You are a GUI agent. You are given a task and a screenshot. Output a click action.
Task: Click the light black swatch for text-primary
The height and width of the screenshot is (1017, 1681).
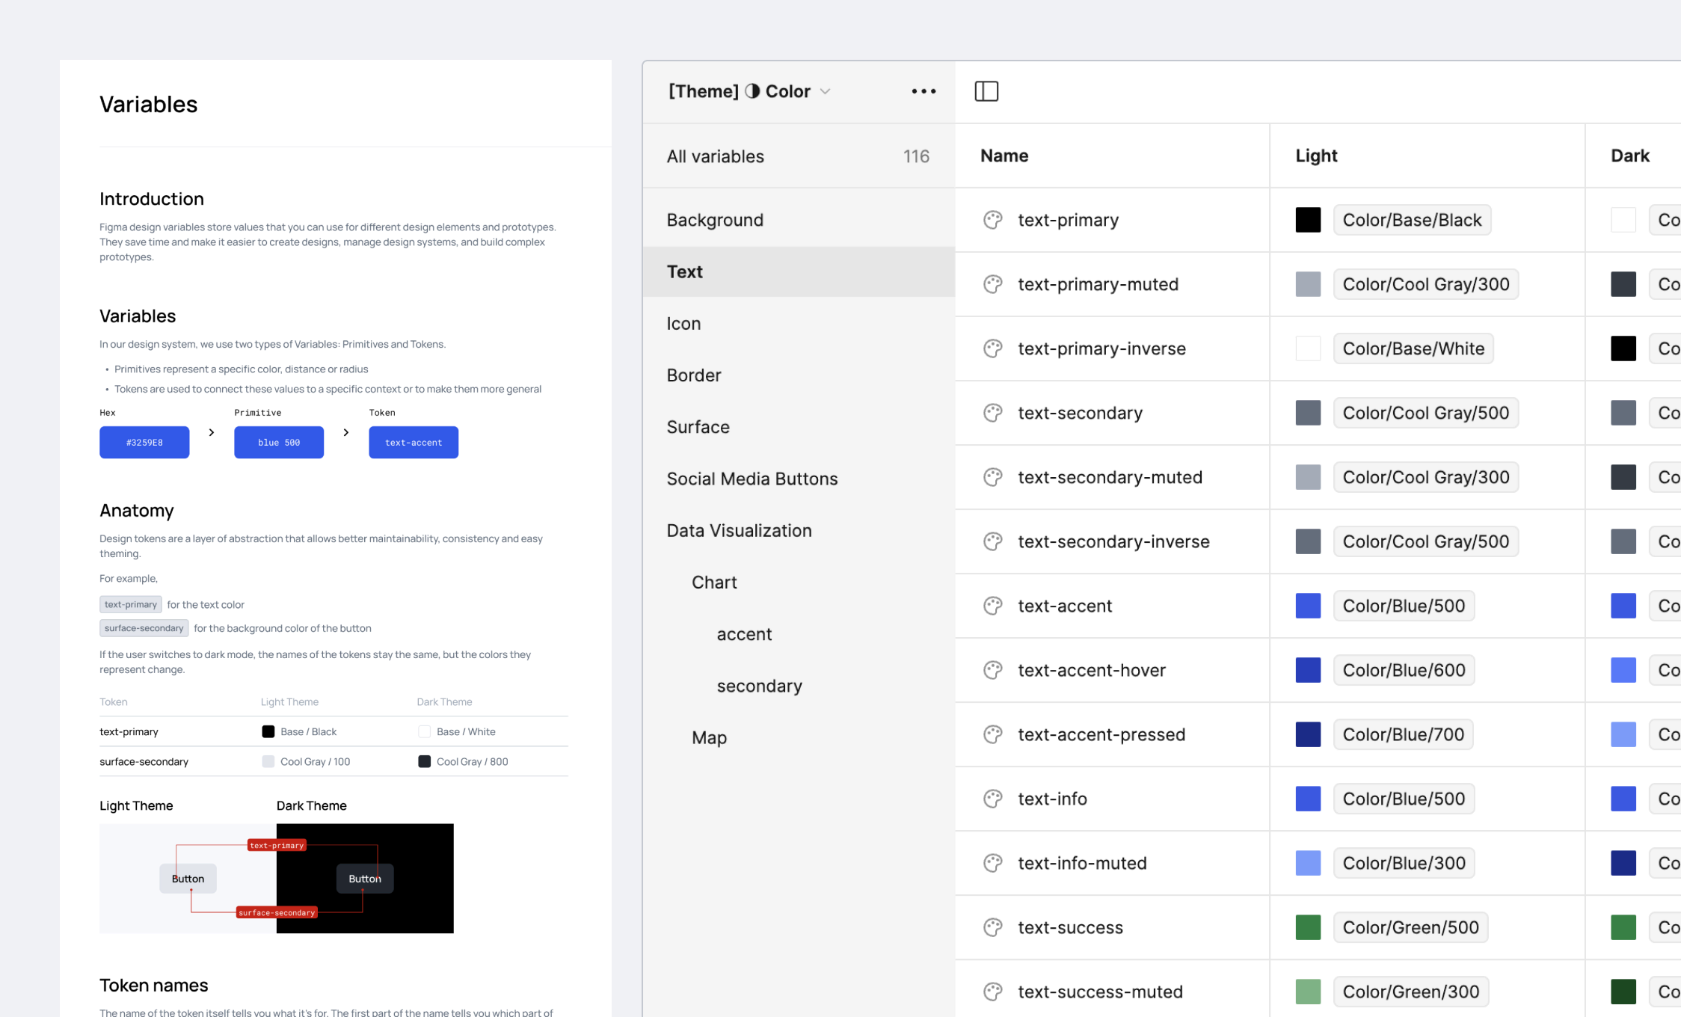tap(1308, 220)
